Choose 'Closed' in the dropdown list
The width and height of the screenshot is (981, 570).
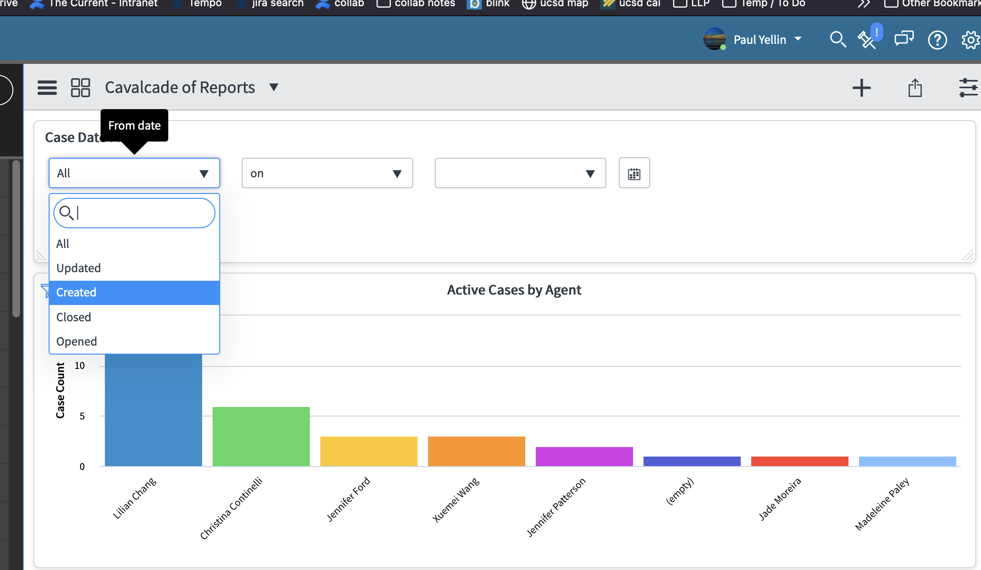[x=134, y=317]
